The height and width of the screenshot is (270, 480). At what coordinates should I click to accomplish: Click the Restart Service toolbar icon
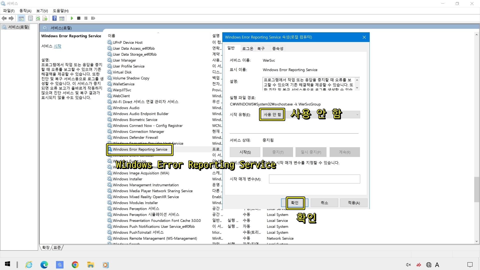[x=93, y=18]
